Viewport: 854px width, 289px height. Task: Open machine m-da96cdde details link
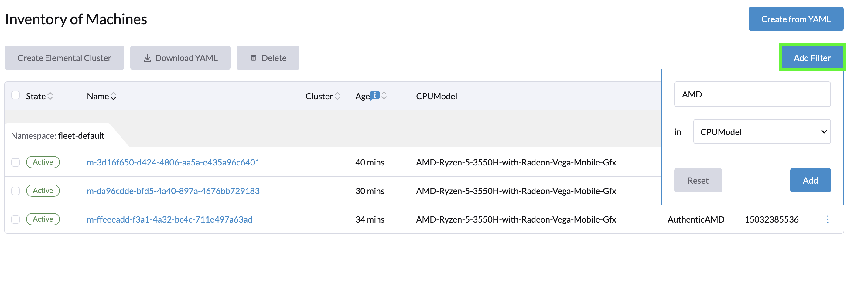pos(173,191)
